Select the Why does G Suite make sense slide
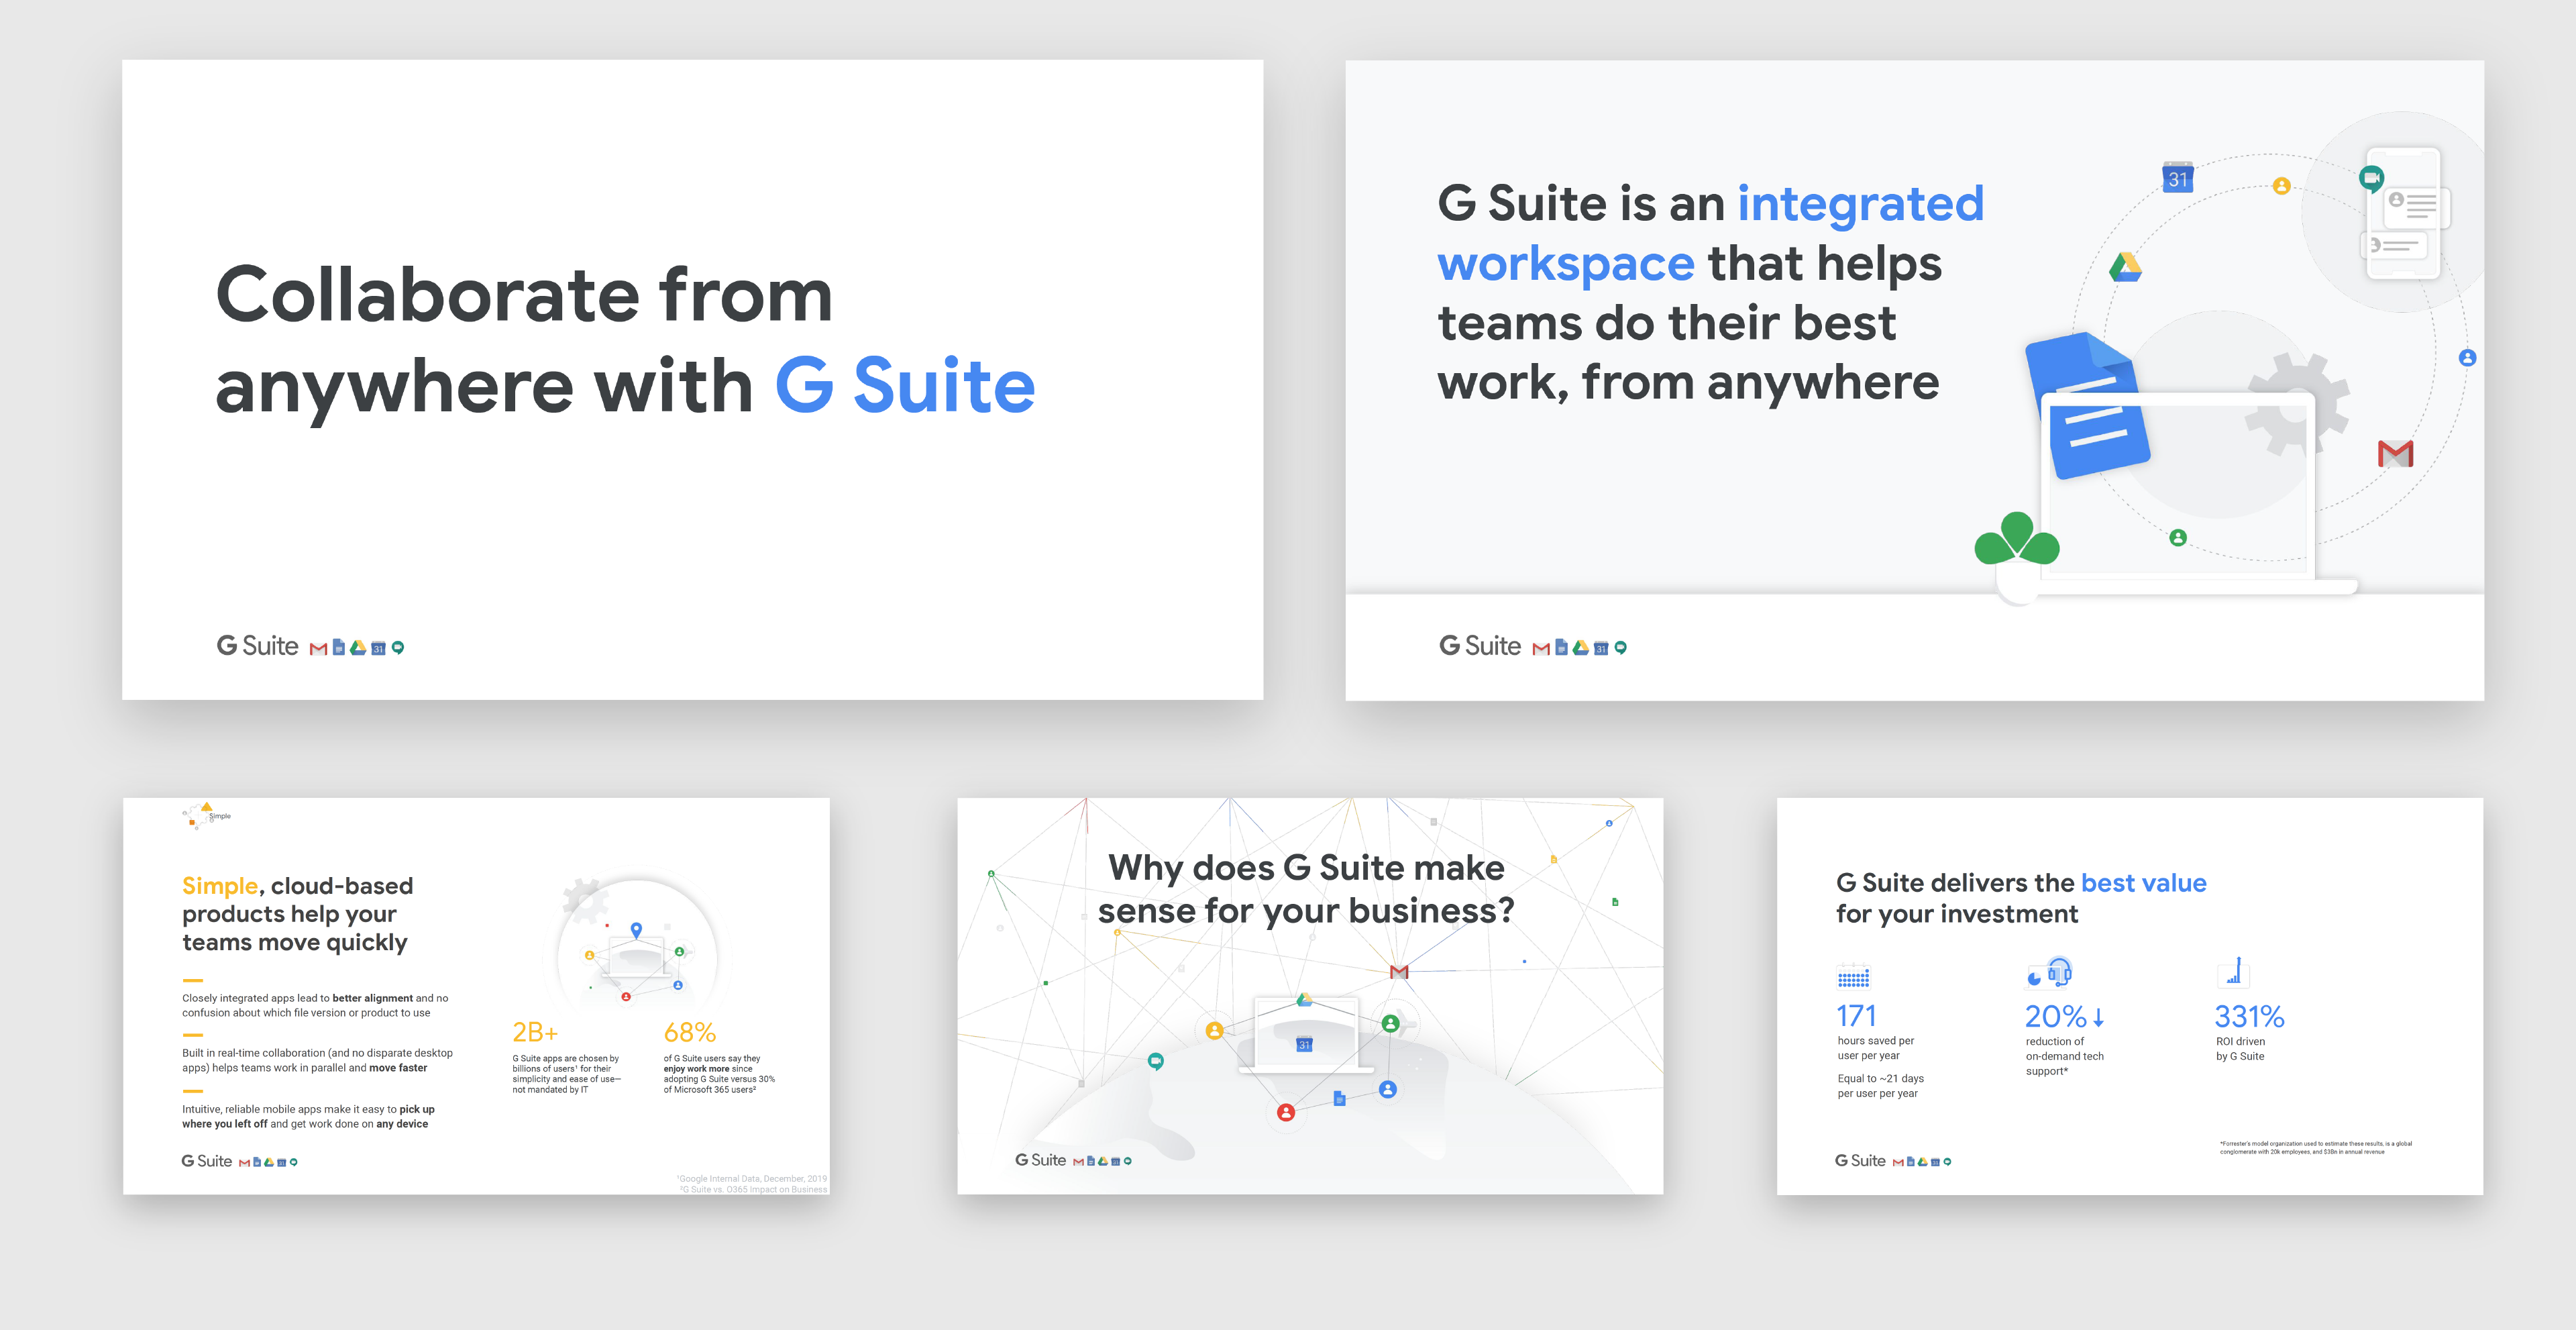The image size is (2576, 1330). click(1310, 996)
